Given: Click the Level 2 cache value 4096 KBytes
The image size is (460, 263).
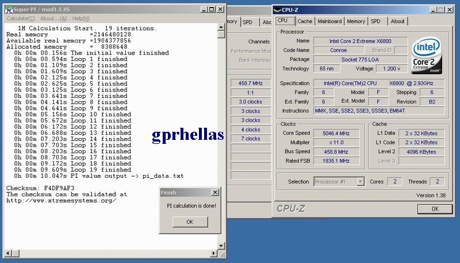Looking at the screenshot, I should (421, 152).
